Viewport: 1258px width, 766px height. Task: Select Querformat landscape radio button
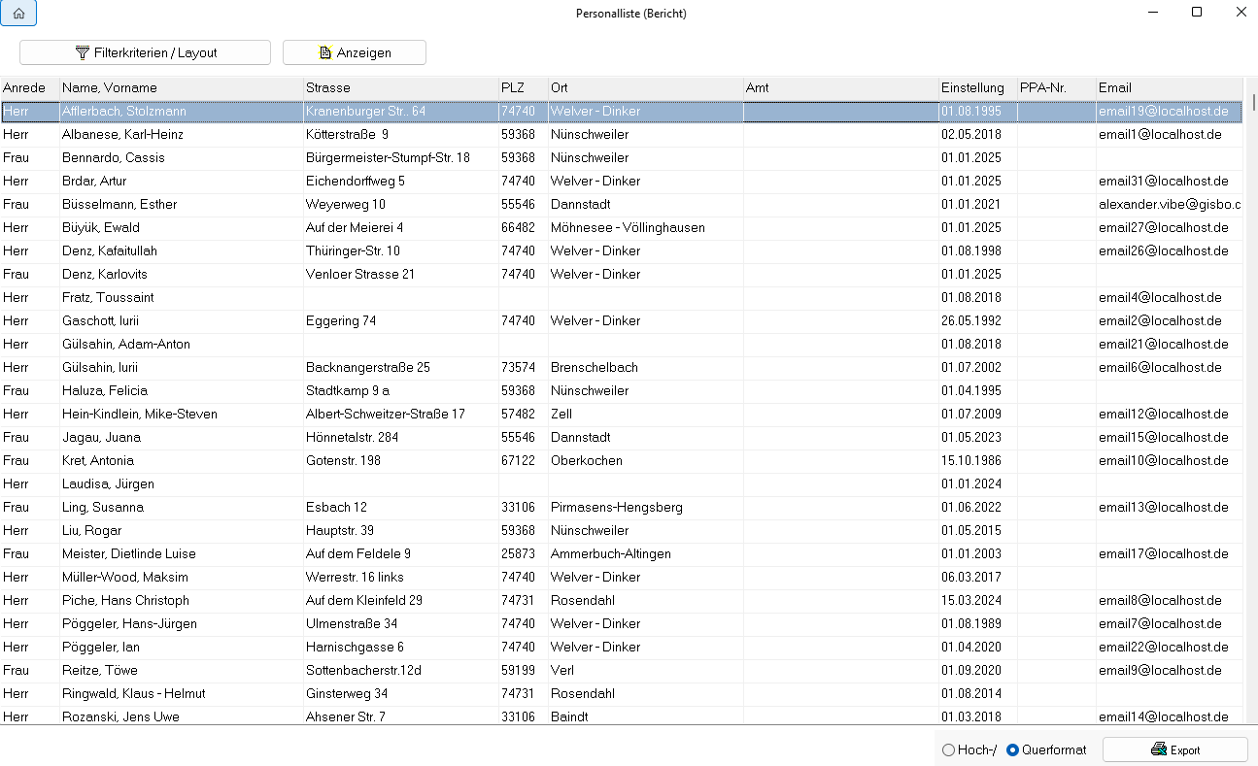1013,749
